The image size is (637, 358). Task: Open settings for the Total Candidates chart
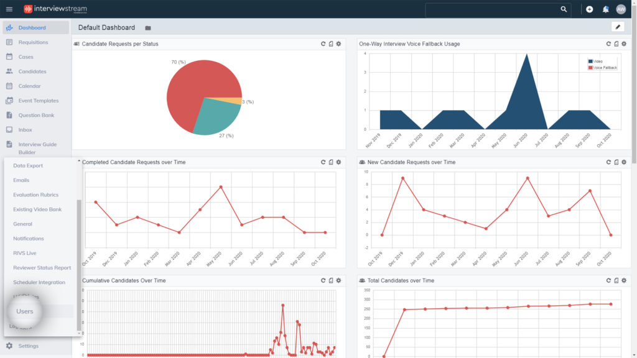623,280
